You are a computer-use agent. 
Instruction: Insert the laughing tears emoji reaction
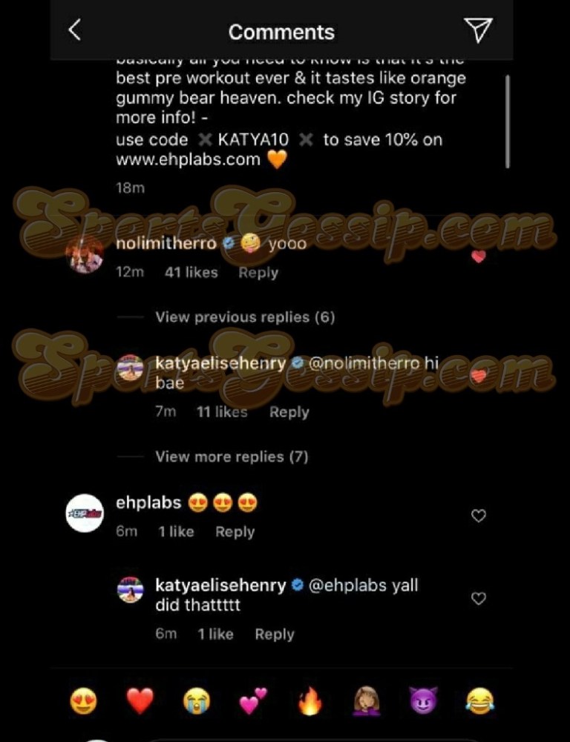tap(479, 701)
